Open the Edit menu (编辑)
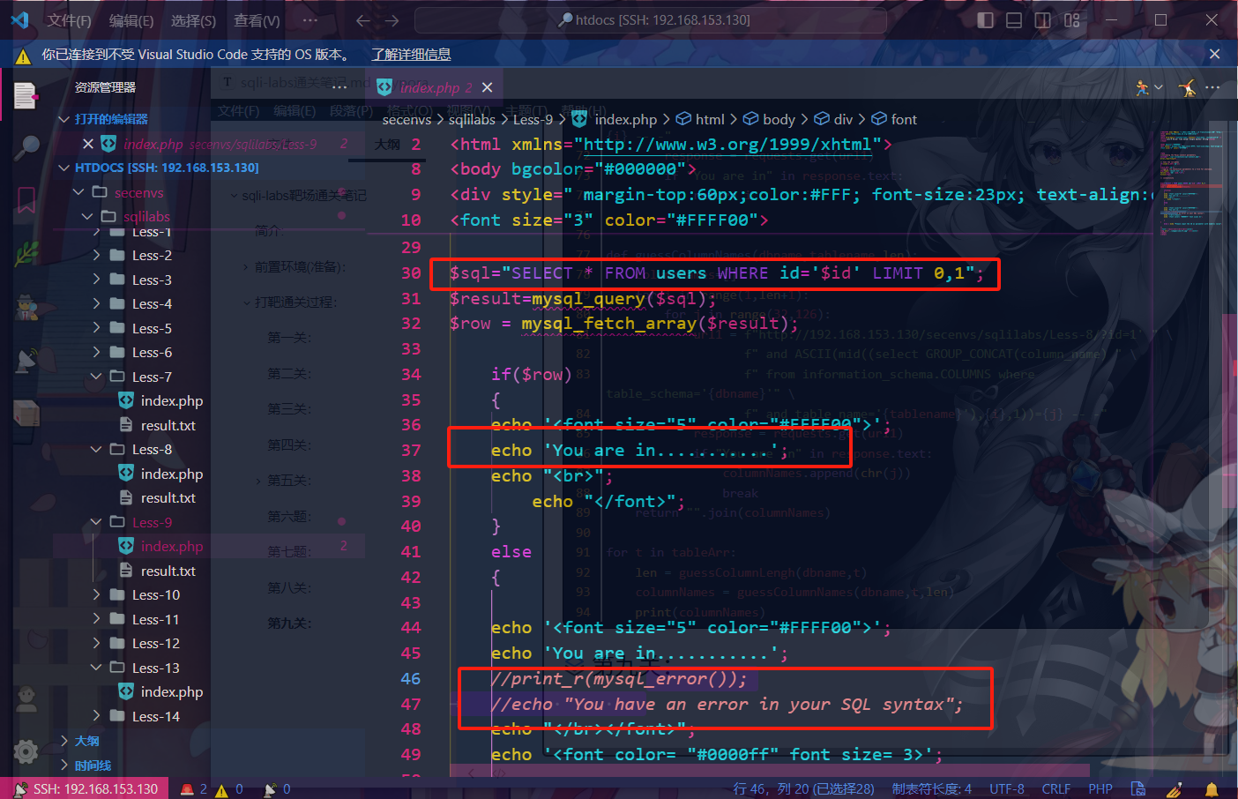 131,20
